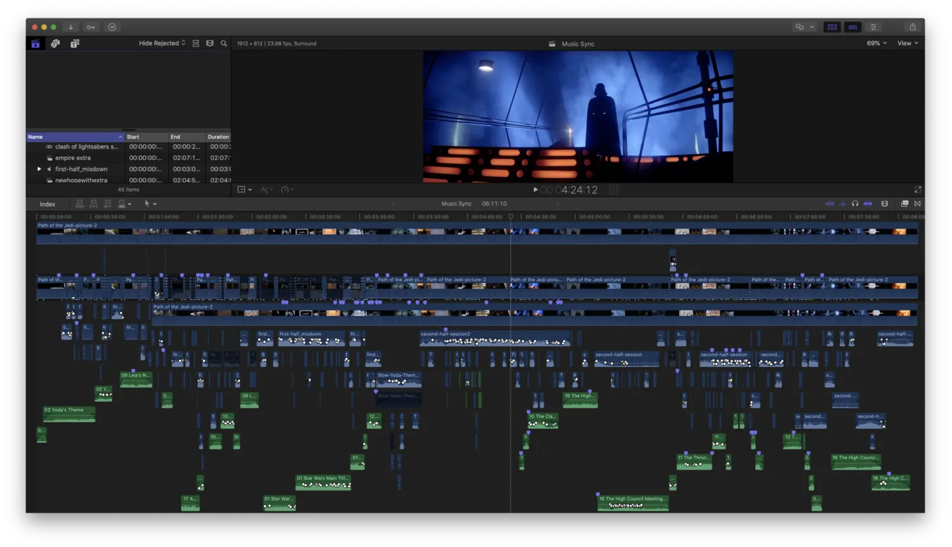Image resolution: width=952 pixels, height=547 pixels.
Task: Open the Share export button
Action: click(913, 27)
